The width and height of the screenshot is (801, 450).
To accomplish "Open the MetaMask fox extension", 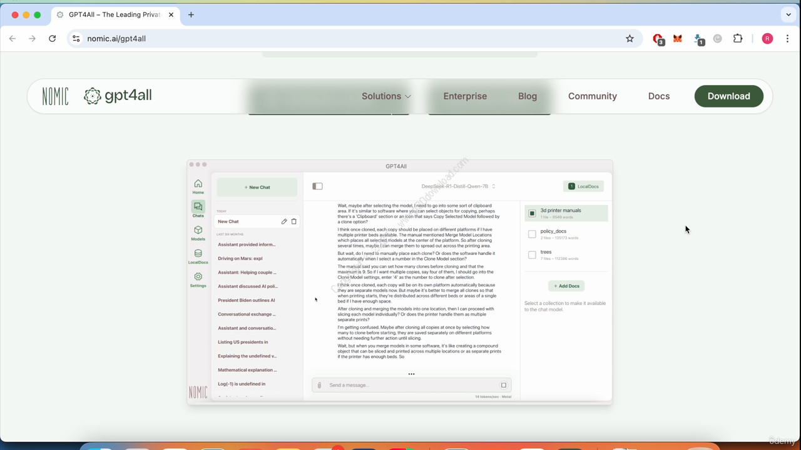I will (x=678, y=39).
